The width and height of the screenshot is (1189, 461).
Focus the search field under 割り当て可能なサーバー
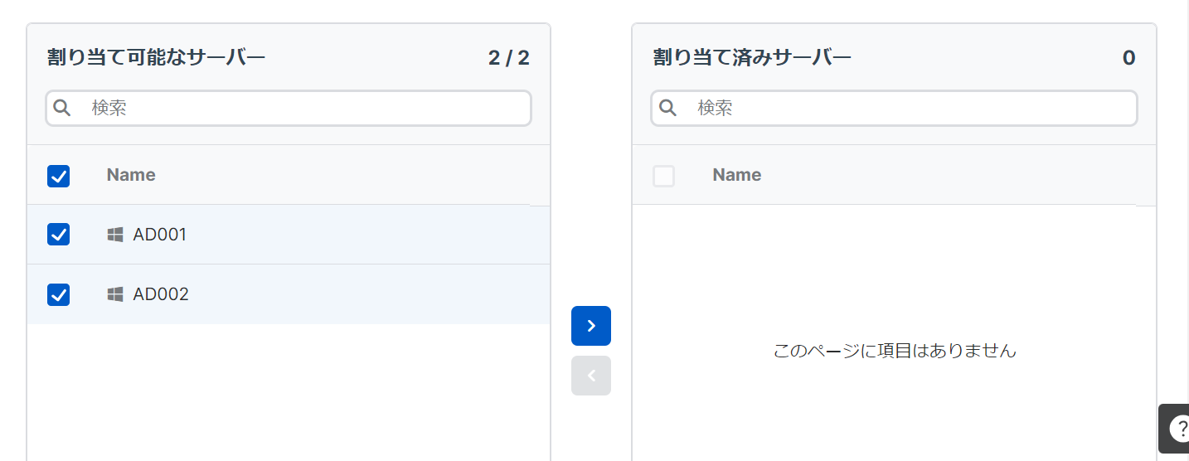coord(298,108)
